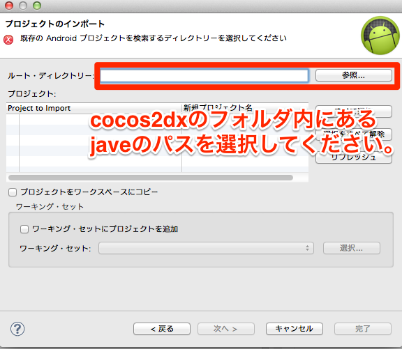Click the horizontal scrollbar under project table

tap(151, 178)
